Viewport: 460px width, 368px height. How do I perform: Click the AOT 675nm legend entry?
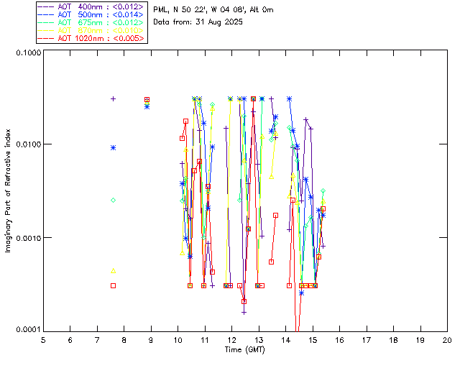pyautogui.click(x=91, y=22)
